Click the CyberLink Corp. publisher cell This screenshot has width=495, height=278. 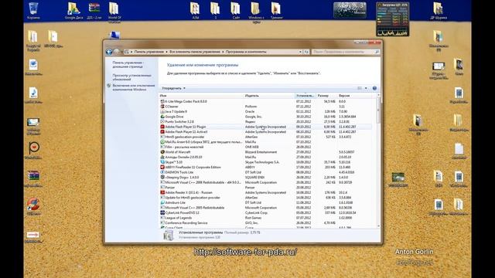click(x=256, y=213)
